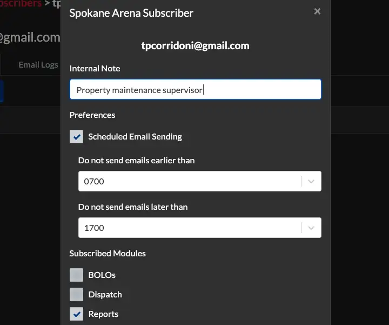
Task: Enable the BOLOs module checkbox
Action: click(76, 275)
